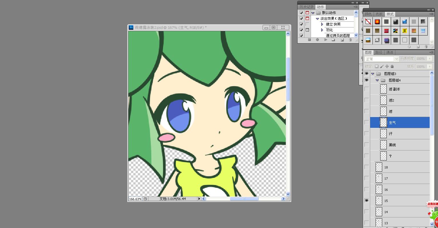
Task: Switch to the 路径 tab
Action: click(379, 52)
